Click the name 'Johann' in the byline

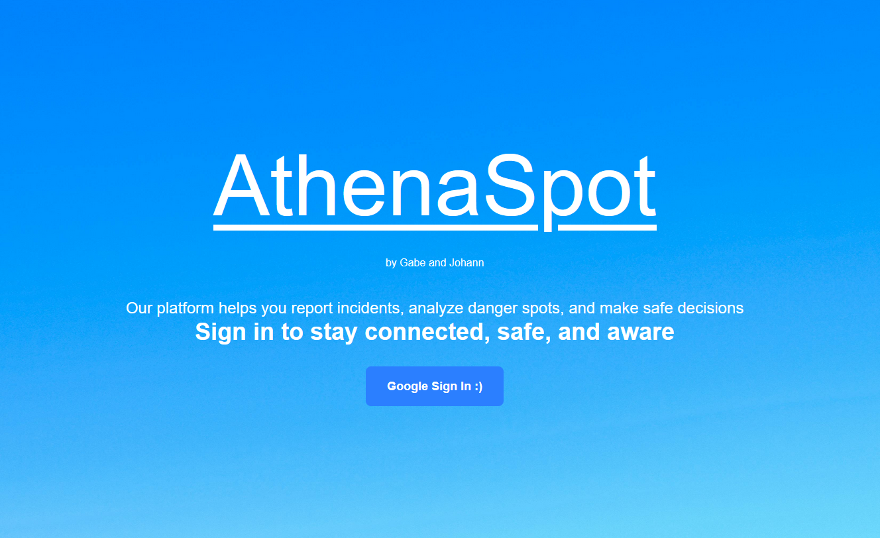coord(467,262)
